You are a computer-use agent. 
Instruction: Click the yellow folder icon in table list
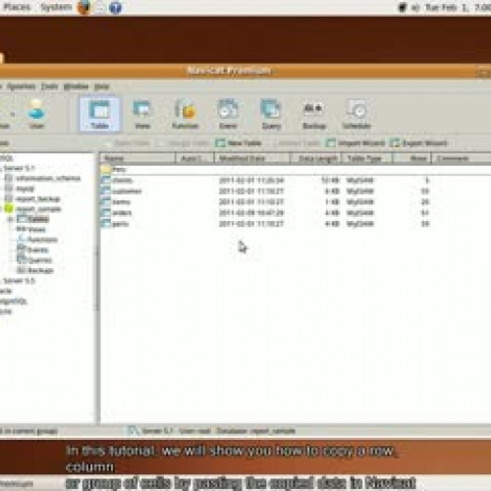(106, 169)
